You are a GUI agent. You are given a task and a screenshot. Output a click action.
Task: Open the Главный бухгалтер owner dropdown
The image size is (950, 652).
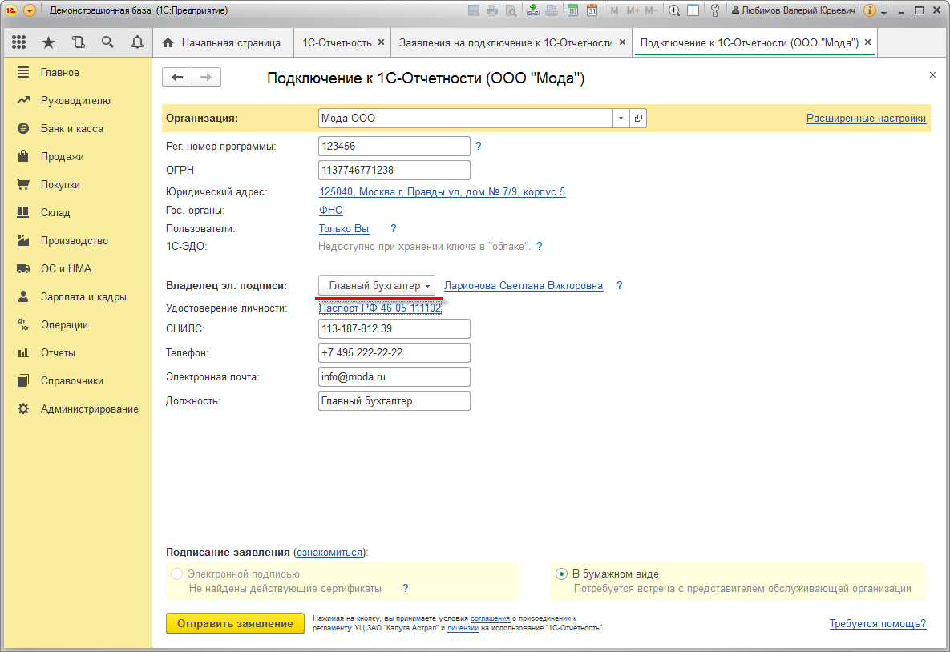click(x=377, y=286)
